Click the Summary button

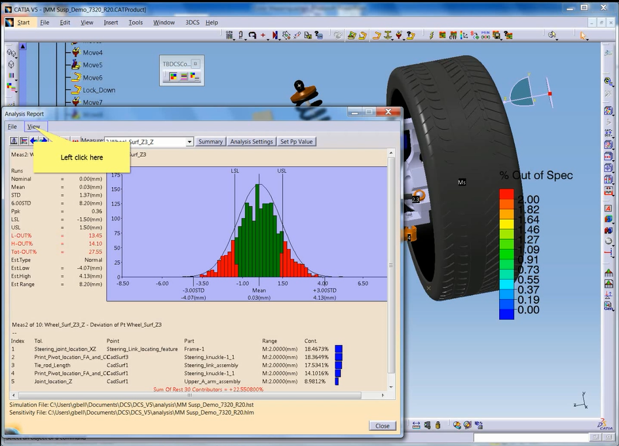pyautogui.click(x=210, y=141)
